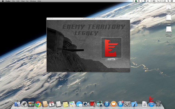Open the View menu
Image resolution: width=175 pixels, height=109 pixels.
pyautogui.click(x=23, y=1)
